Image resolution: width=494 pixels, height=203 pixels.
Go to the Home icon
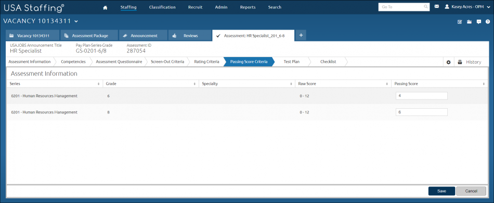point(105,8)
